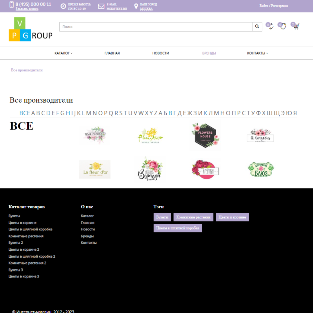Viewport: 313px width, 313px height.
Task: Click inside the Поиск search field
Action: pyautogui.click(x=156, y=27)
